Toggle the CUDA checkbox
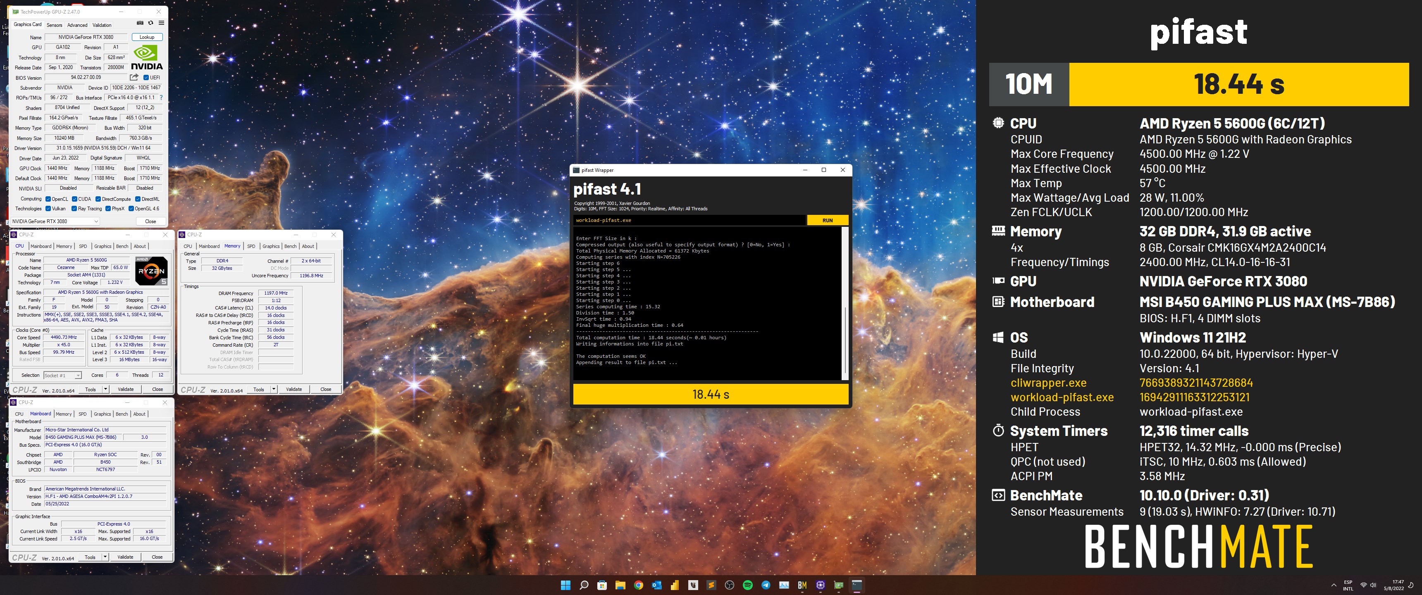The width and height of the screenshot is (1422, 595). point(75,199)
